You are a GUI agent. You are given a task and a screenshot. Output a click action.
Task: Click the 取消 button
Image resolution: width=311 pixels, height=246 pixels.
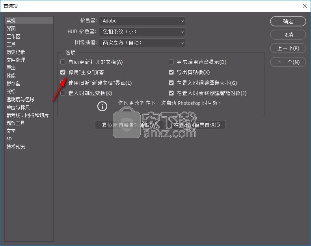pyautogui.click(x=288, y=35)
